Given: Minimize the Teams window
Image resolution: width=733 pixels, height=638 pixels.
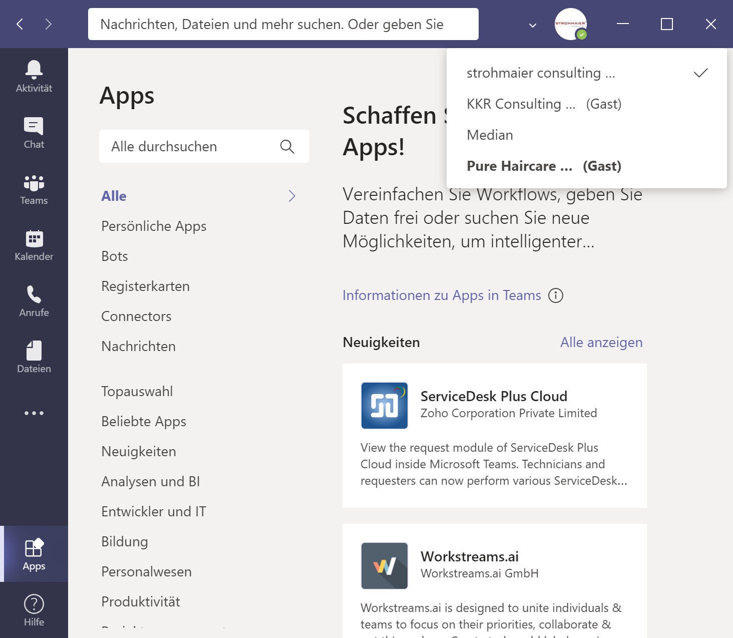Looking at the screenshot, I should (x=623, y=24).
